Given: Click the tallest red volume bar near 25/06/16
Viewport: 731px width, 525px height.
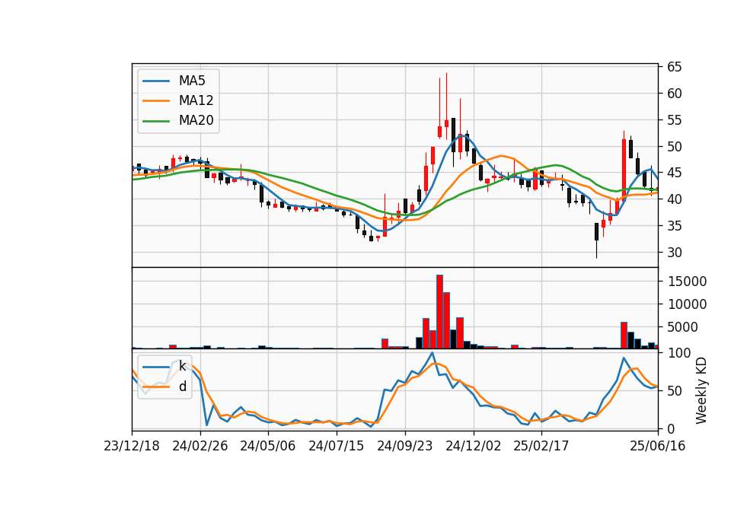Looking at the screenshot, I should (624, 336).
